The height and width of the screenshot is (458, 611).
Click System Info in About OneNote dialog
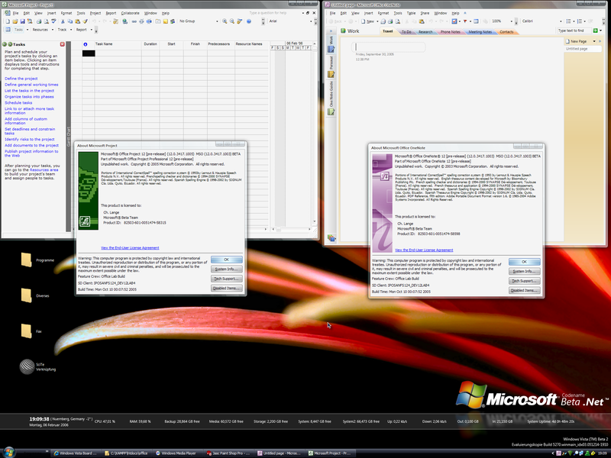pos(525,271)
